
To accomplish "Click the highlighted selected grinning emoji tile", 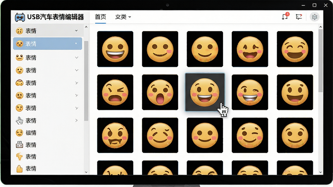I will click(205, 92).
